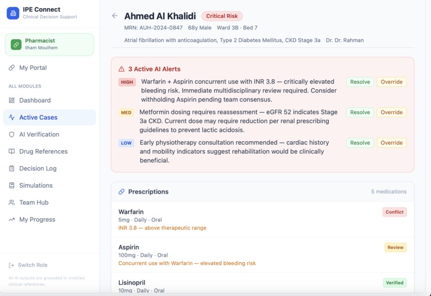
Task: Click the Warfarin prescription name
Action: tap(131, 212)
